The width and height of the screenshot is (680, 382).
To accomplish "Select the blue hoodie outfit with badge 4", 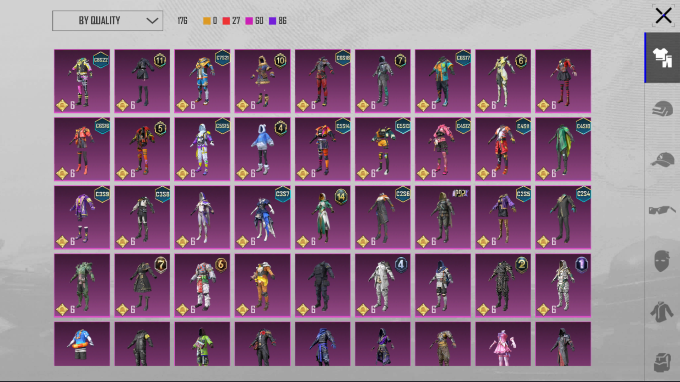I will pos(262,149).
